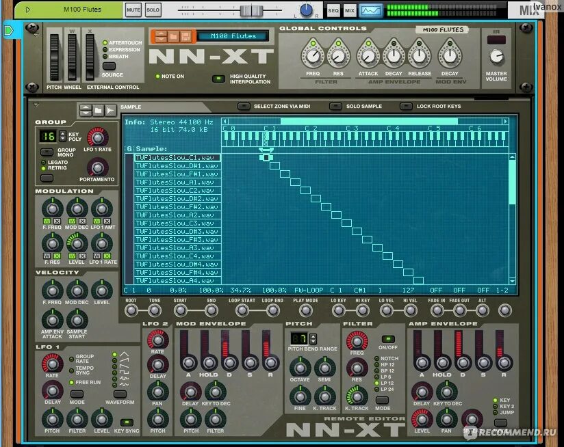Click the orange browse patch folder icon
Image resolution: width=564 pixels, height=447 pixels.
point(173,36)
